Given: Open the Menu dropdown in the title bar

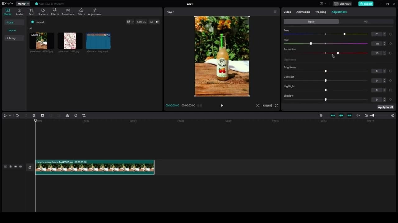Looking at the screenshot, I should [x=23, y=3].
